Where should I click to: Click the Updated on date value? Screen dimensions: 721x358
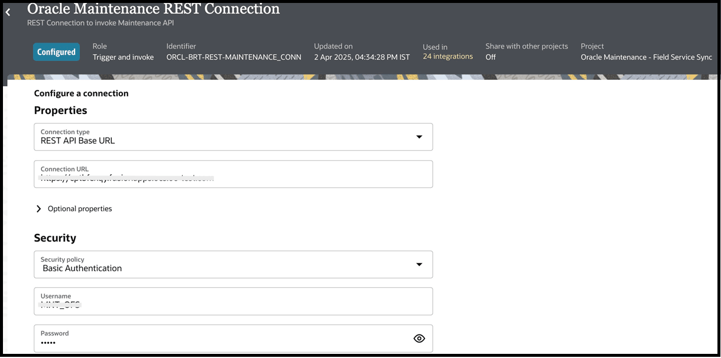362,57
